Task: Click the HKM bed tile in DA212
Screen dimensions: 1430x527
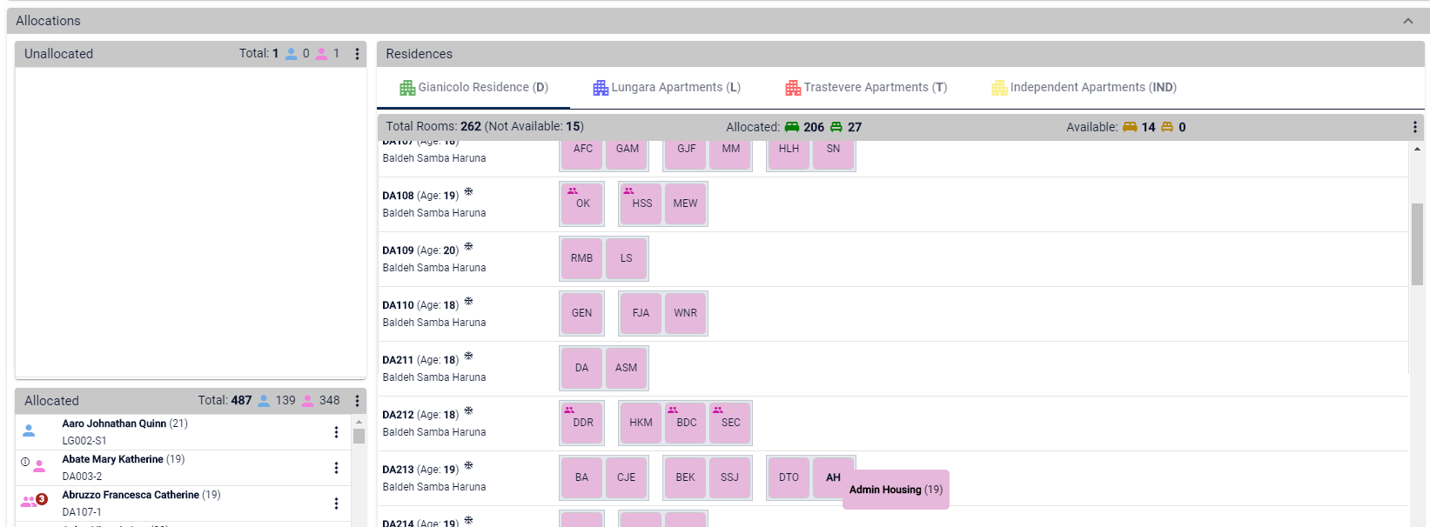Action: tap(641, 423)
